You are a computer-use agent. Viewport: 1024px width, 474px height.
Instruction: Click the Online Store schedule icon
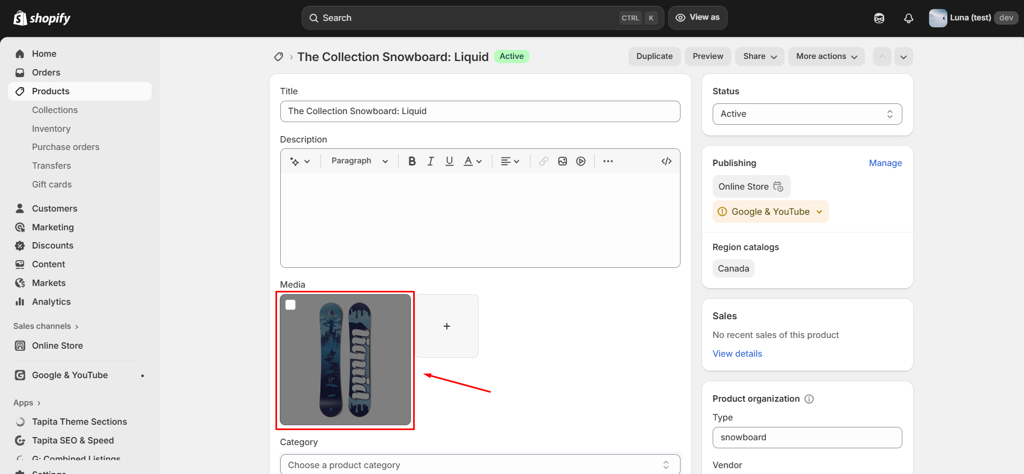[778, 186]
